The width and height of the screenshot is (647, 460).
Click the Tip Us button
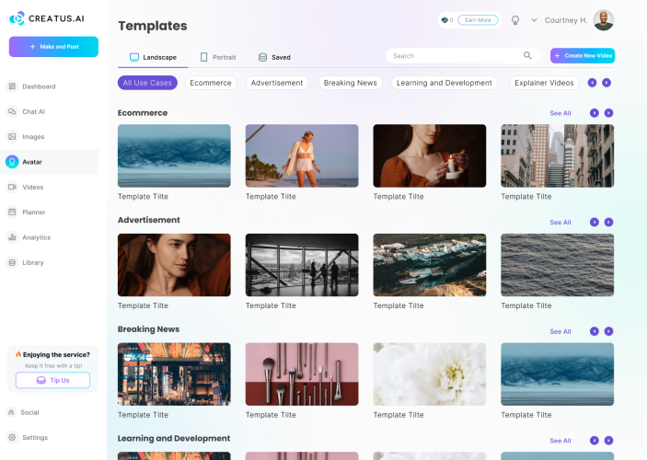tap(52, 380)
